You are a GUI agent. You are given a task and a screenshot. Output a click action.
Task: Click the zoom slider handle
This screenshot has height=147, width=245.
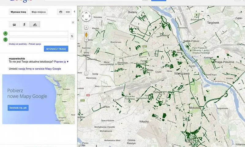coord(86,54)
